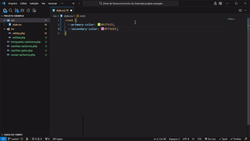This screenshot has width=250, height=141.
Task: Open the Editar menu
Action: [x=23, y=3]
